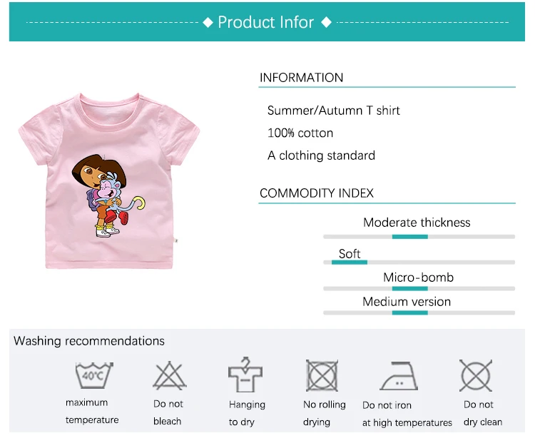The width and height of the screenshot is (535, 443).
Task: Click the Micro-bomb slider bar
Action: pos(419,289)
